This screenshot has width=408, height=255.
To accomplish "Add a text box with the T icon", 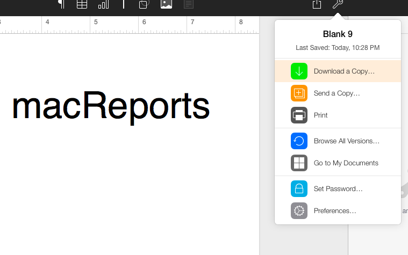I will tap(124, 4).
